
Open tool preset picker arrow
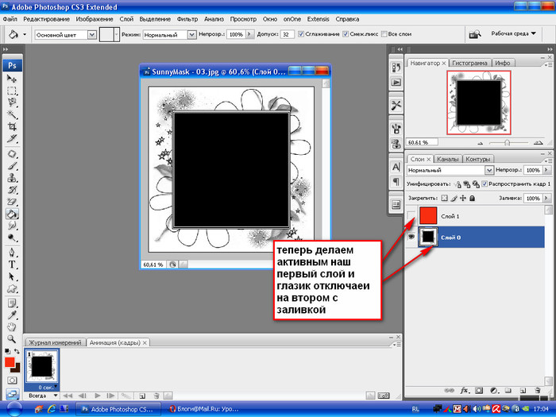25,34
